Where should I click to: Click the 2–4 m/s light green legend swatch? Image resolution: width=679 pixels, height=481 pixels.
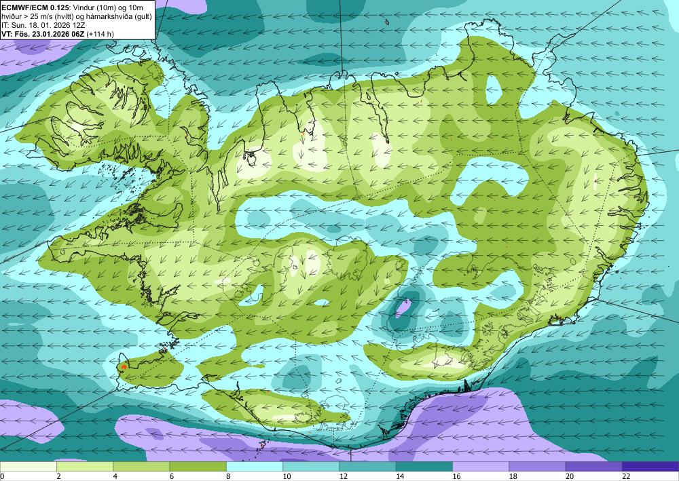85,467
